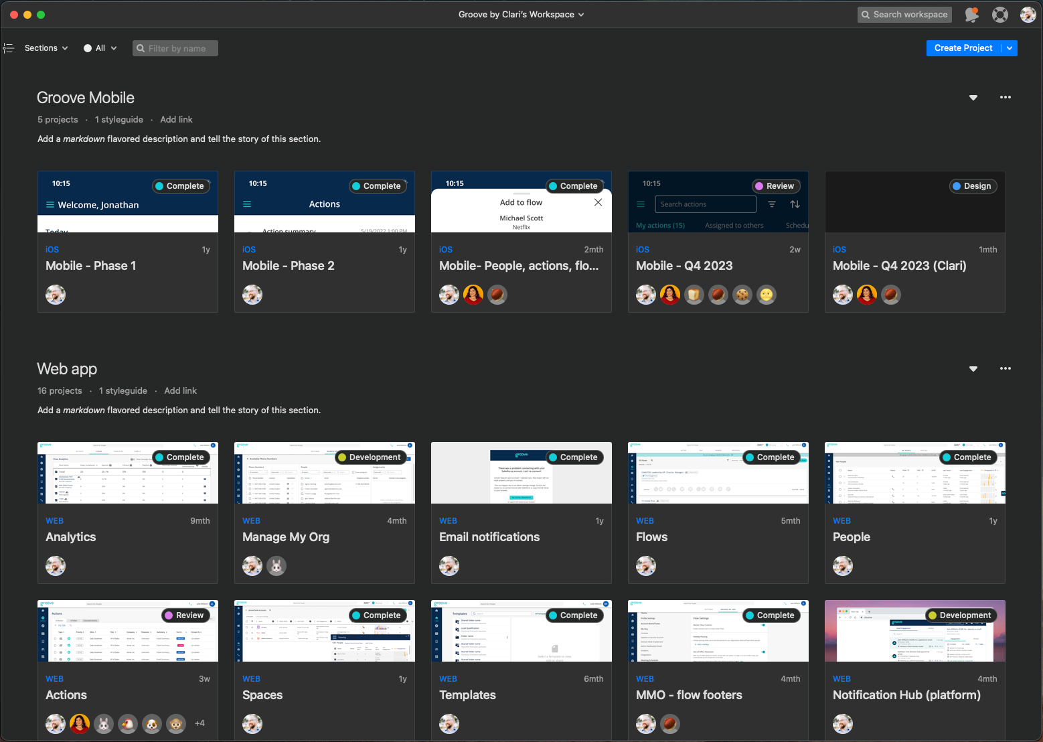Image resolution: width=1043 pixels, height=742 pixels.
Task: Change Design status on Mobile - Q4 2023 (Clari)
Action: [973, 186]
